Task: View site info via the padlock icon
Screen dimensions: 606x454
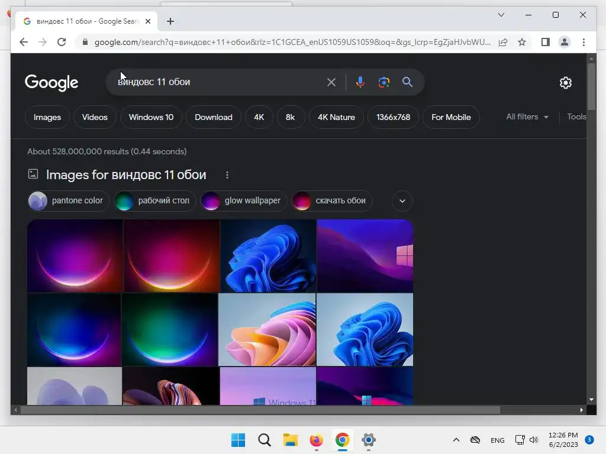Action: 85,42
